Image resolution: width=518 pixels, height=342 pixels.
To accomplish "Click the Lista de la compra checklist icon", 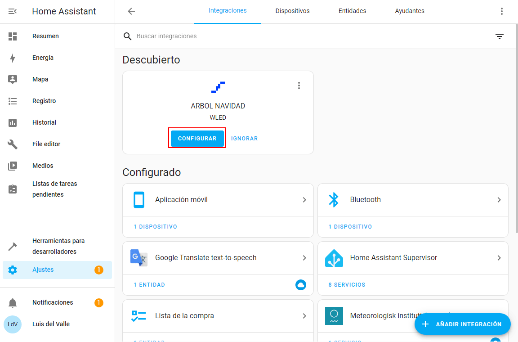I will pos(139,316).
